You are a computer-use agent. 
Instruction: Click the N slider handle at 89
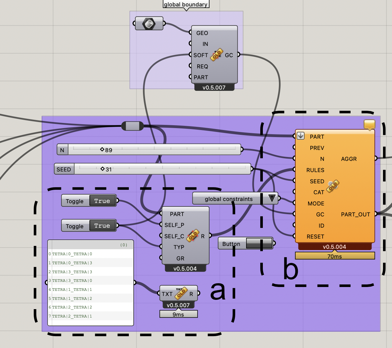[x=102, y=150]
